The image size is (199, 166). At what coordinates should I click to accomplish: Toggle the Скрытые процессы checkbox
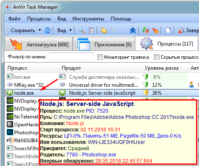pyautogui.click(x=157, y=57)
